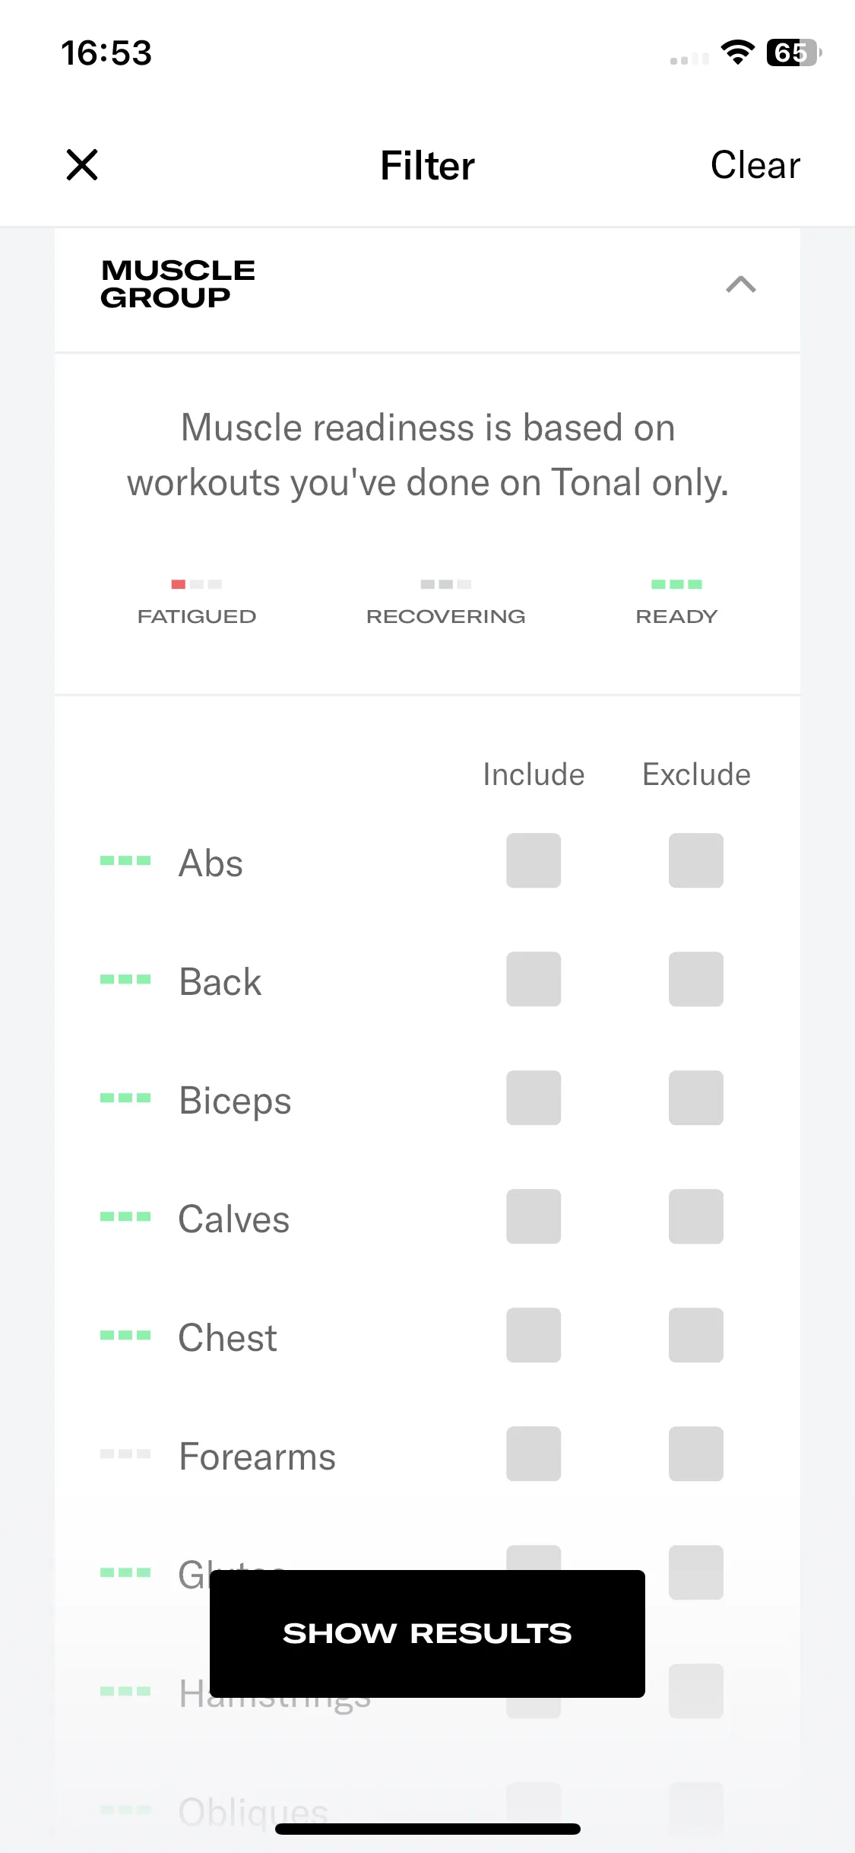This screenshot has height=1853, width=855.
Task: Tap the readiness bars beside Abs
Action: [125, 860]
